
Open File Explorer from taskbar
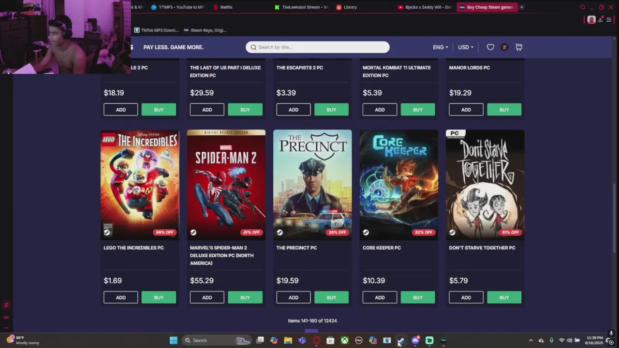(288, 340)
